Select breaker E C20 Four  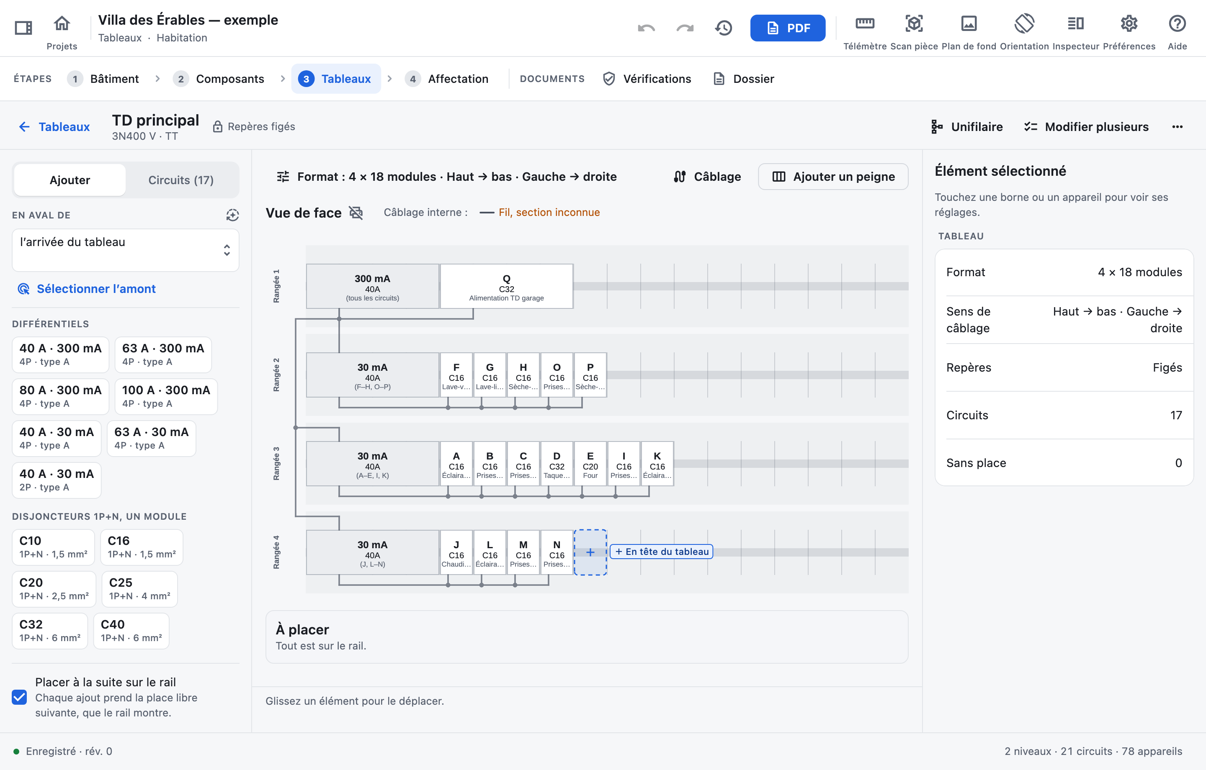tap(590, 464)
